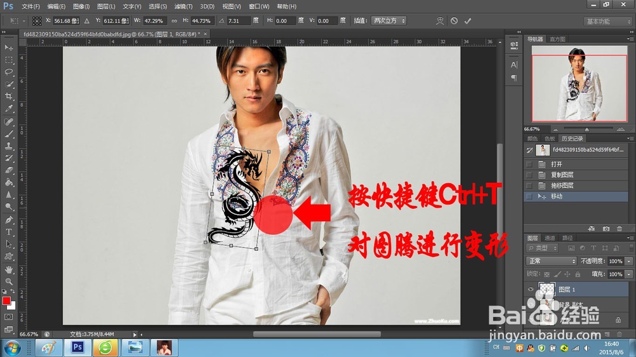636x357 pixels.
Task: Select the Hand tool
Action: (x=8, y=269)
